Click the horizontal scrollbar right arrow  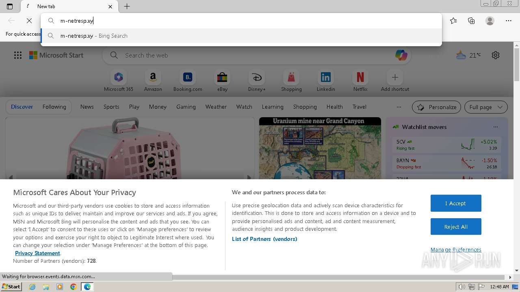tap(511, 277)
